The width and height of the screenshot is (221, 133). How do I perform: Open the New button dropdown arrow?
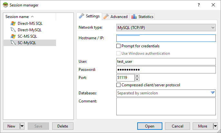tap(22, 126)
